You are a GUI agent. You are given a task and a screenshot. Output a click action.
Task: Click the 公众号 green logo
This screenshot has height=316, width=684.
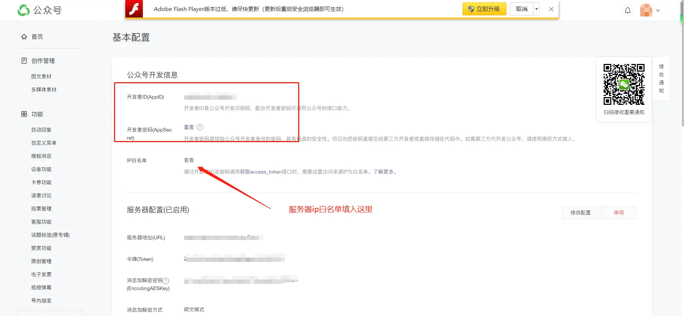click(x=24, y=10)
